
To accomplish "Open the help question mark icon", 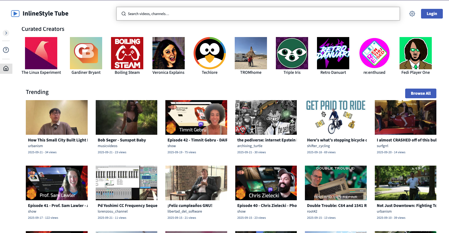I will [x=6, y=50].
